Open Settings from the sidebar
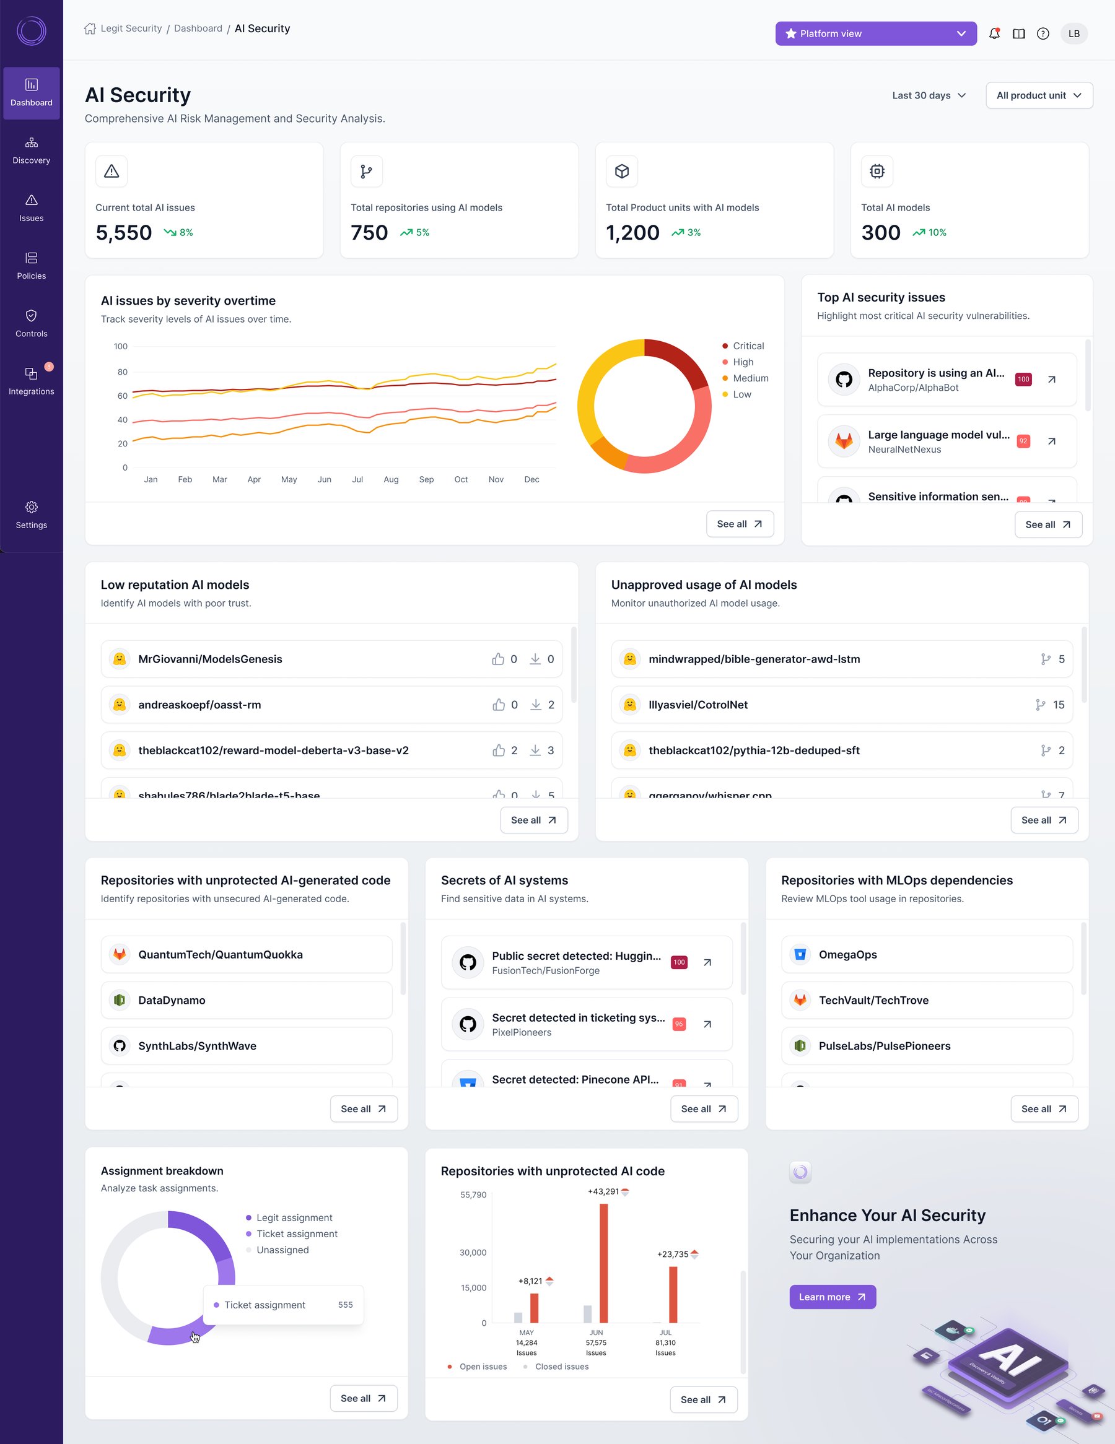 (x=31, y=514)
